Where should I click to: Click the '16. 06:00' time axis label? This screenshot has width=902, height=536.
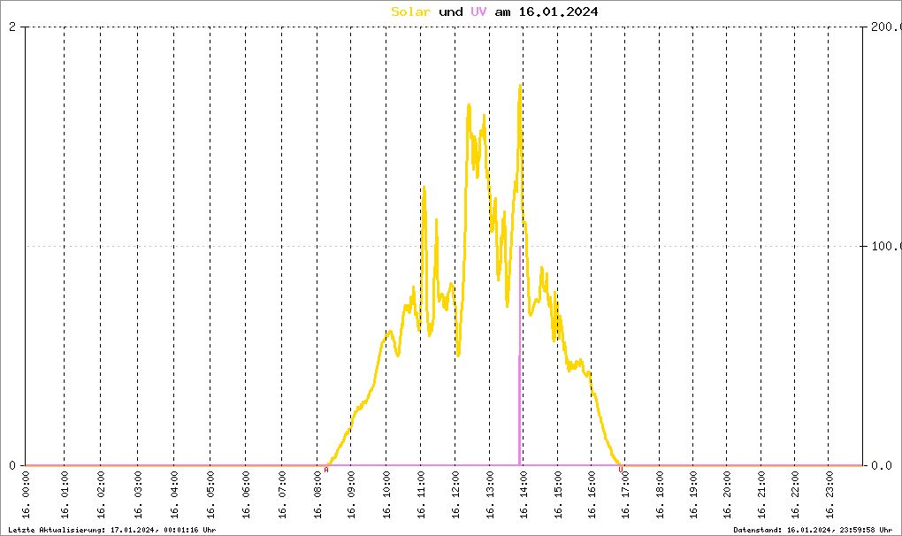(246, 495)
